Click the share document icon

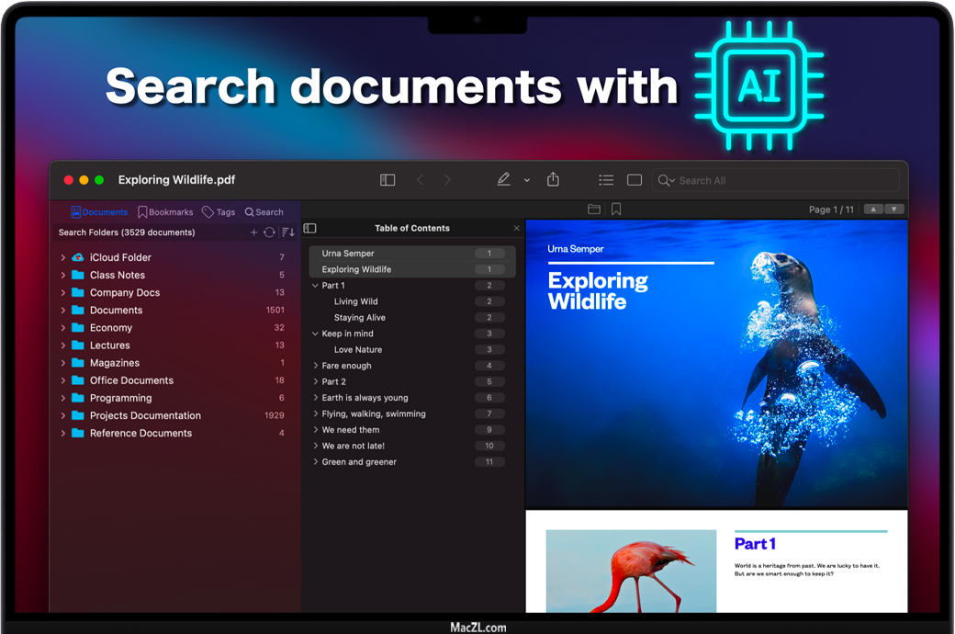pos(553,180)
